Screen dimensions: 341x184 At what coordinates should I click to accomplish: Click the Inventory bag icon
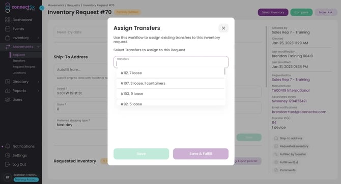point(8,38)
